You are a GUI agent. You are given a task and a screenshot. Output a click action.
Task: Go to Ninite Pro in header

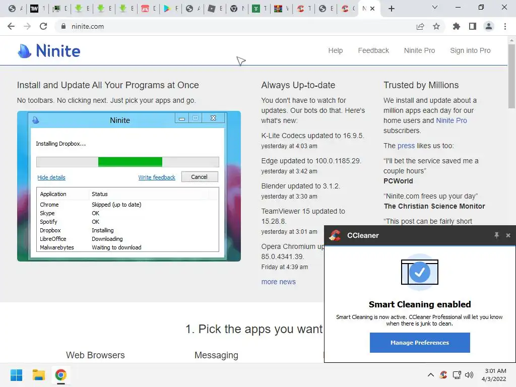pyautogui.click(x=419, y=50)
